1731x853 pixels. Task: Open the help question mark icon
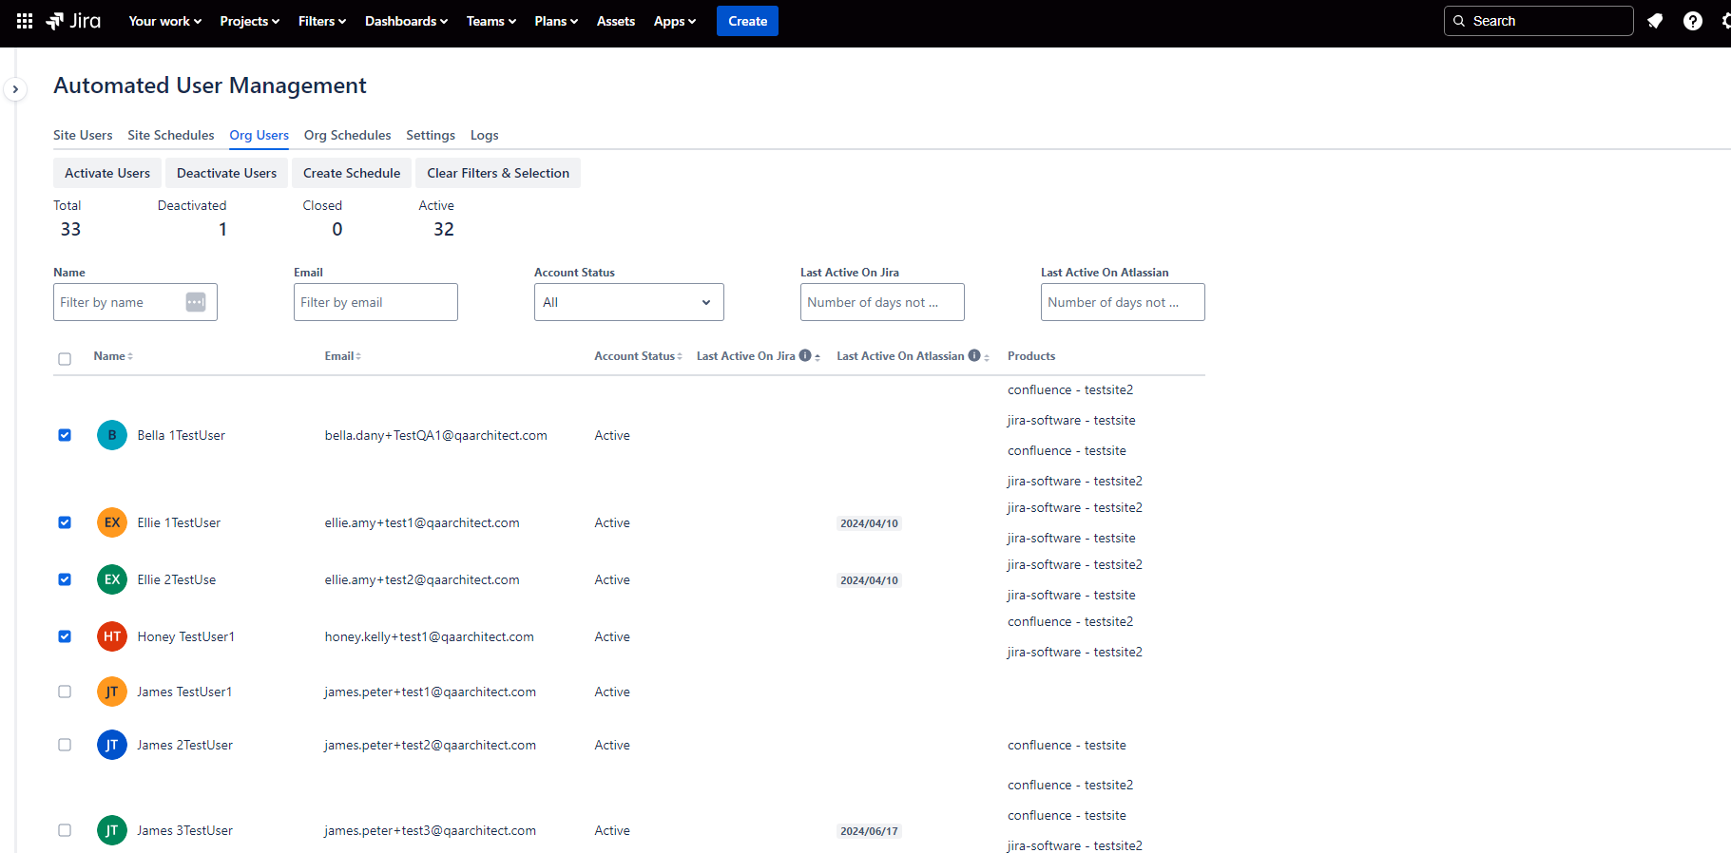click(1693, 21)
